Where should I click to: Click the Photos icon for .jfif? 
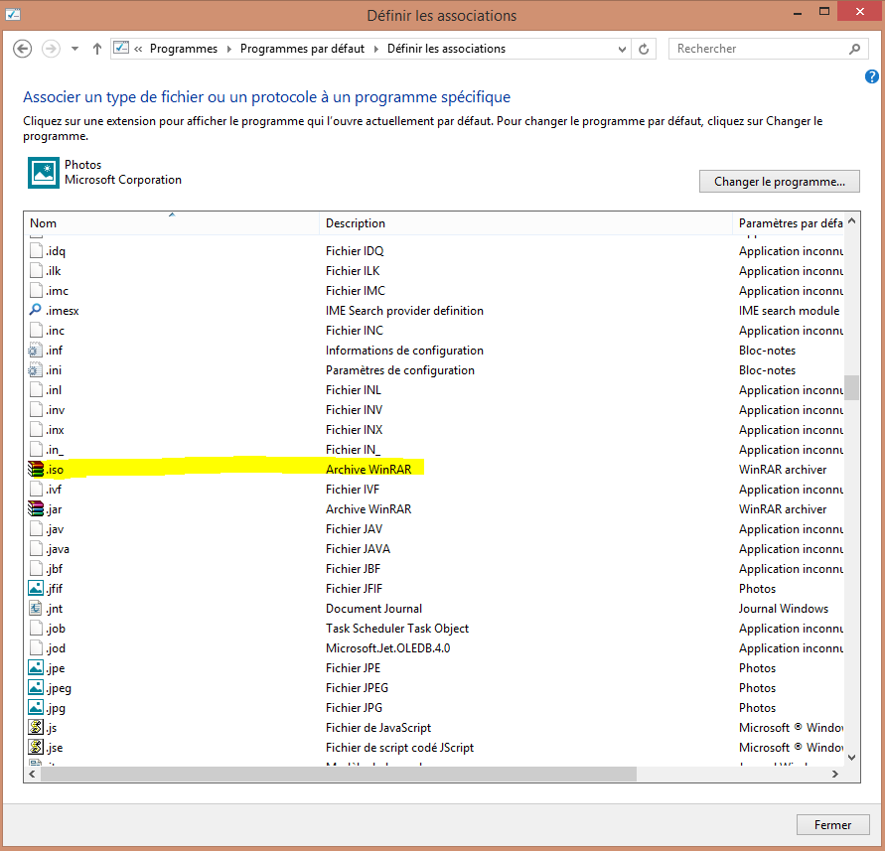pos(37,589)
